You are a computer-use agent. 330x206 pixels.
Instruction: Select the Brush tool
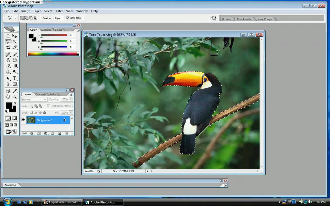15,54
